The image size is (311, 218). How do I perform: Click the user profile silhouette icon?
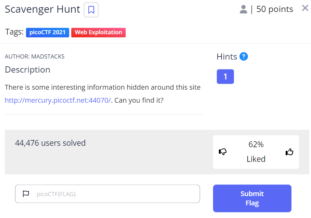(x=244, y=9)
